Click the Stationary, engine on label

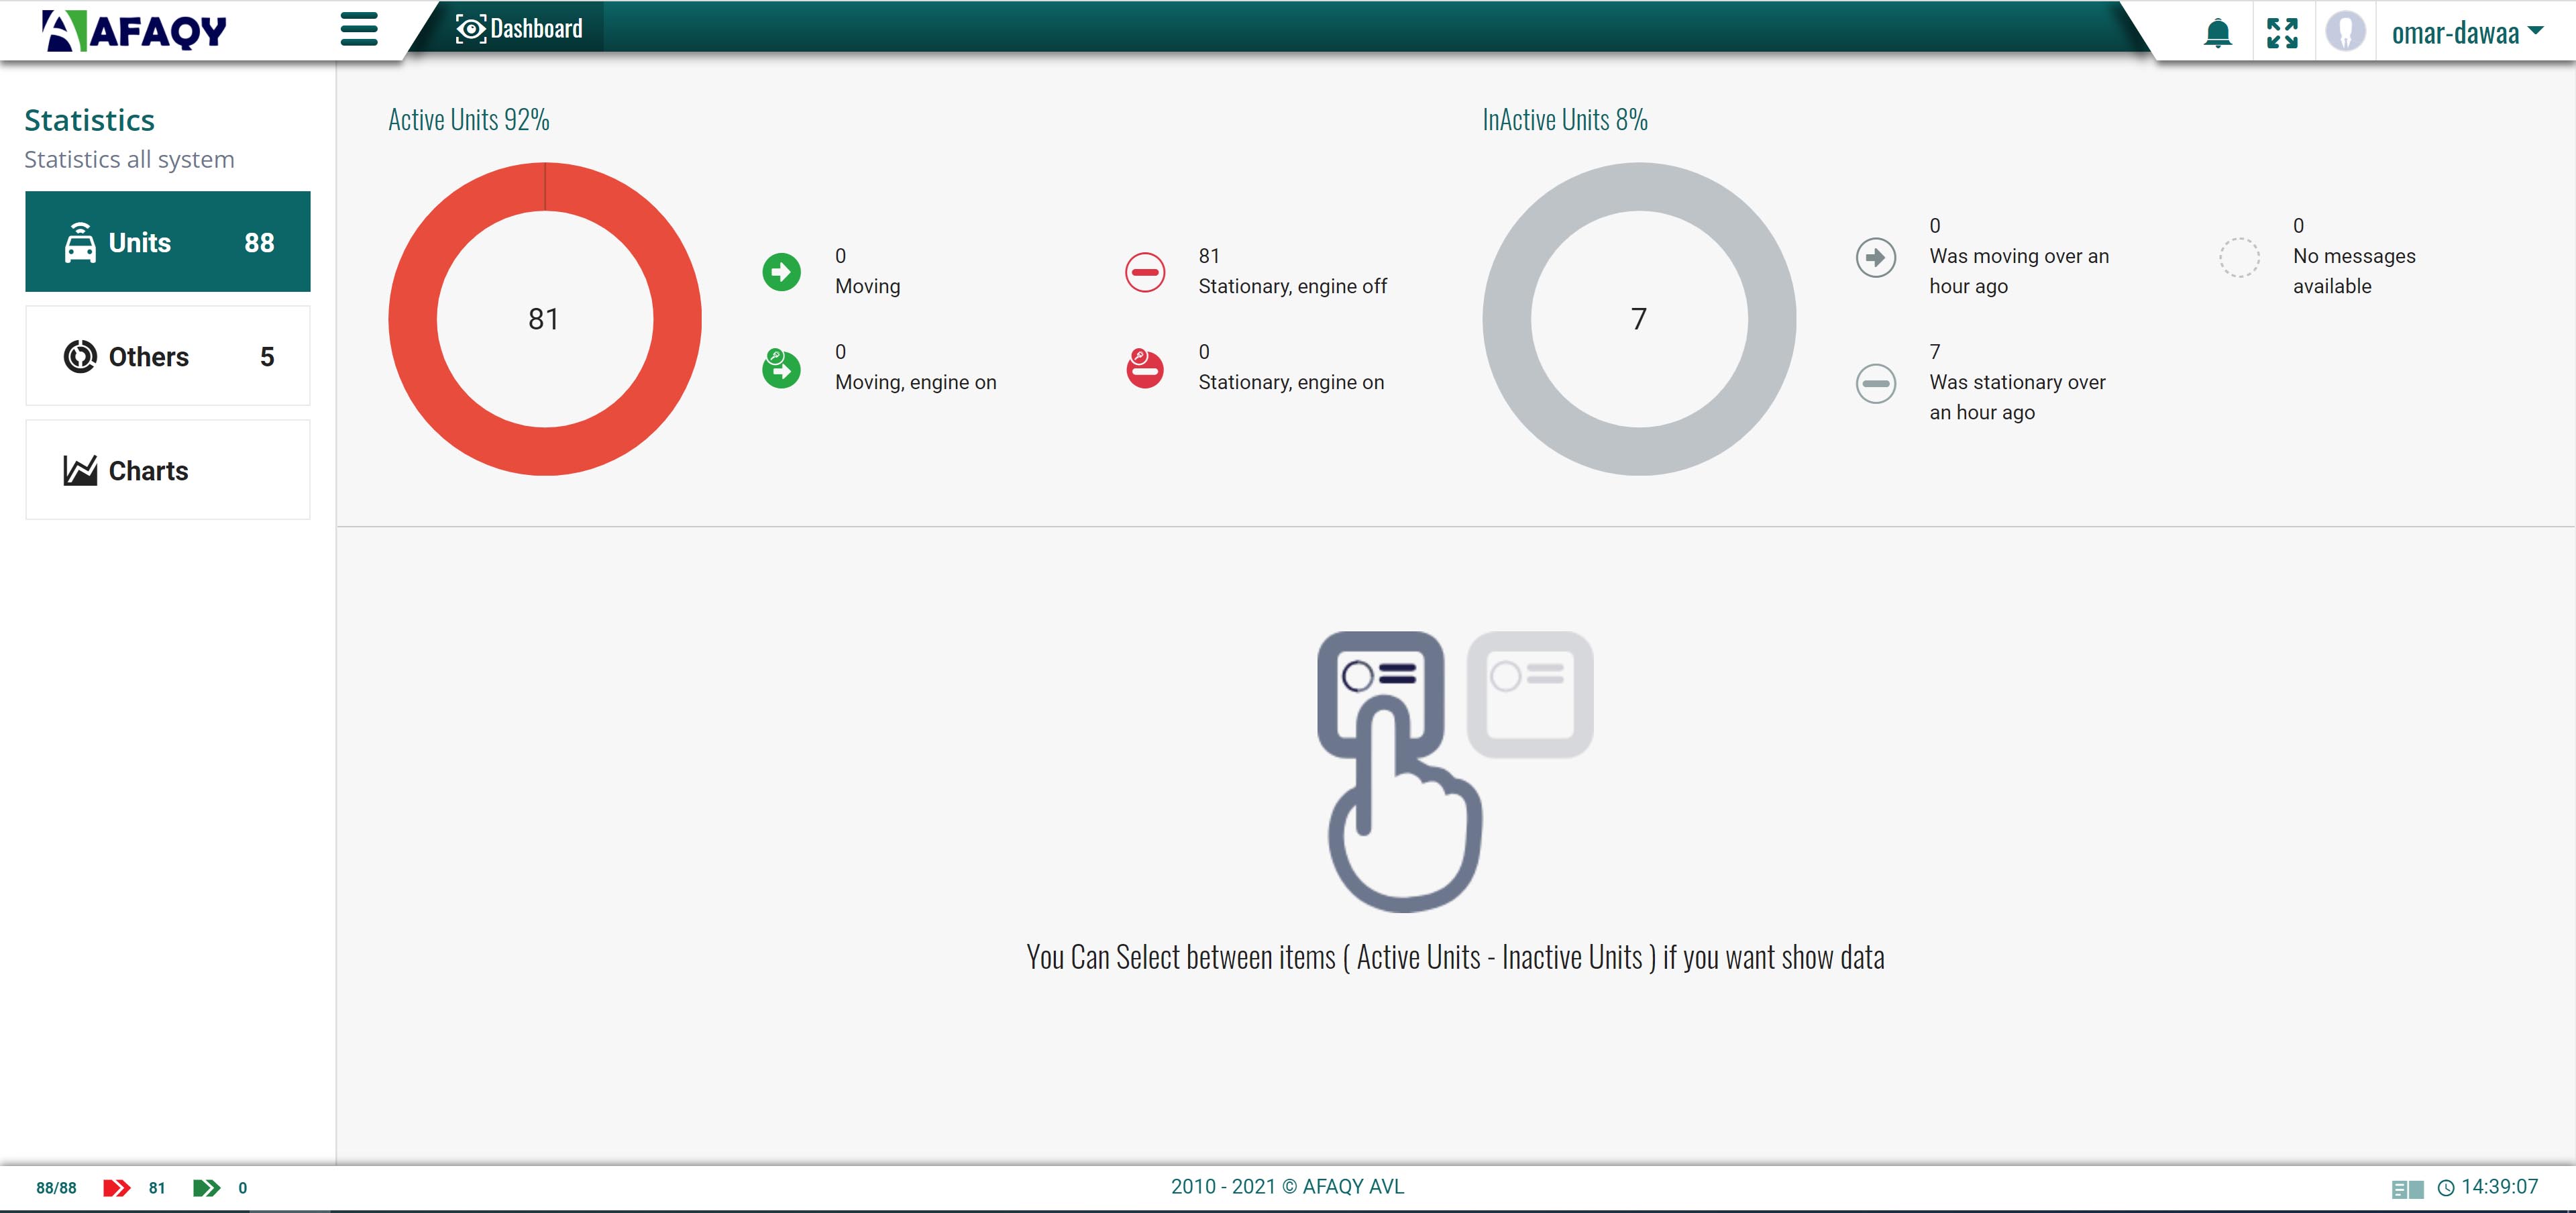click(1291, 382)
